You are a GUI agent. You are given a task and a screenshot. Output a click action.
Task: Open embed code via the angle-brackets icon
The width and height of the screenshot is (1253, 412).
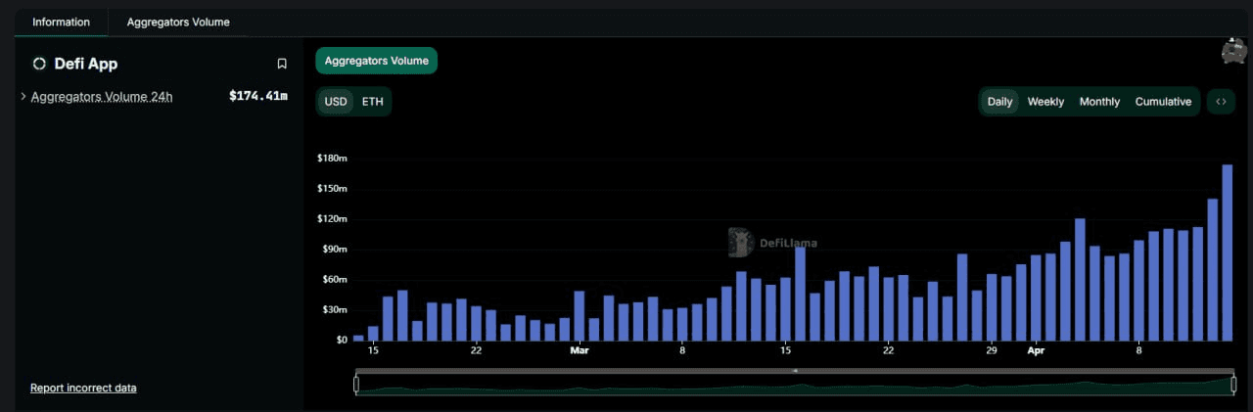pos(1221,102)
